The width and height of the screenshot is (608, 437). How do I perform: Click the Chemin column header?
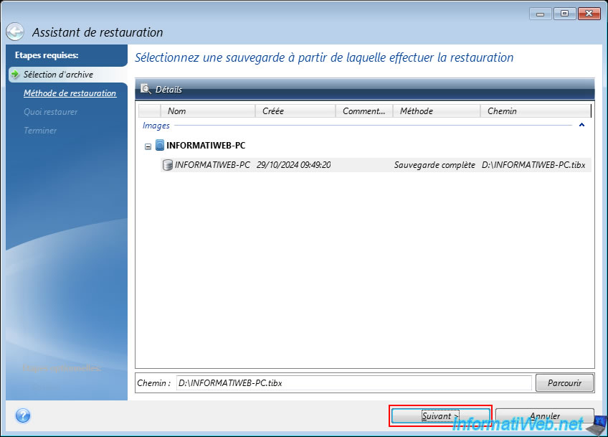coord(535,111)
